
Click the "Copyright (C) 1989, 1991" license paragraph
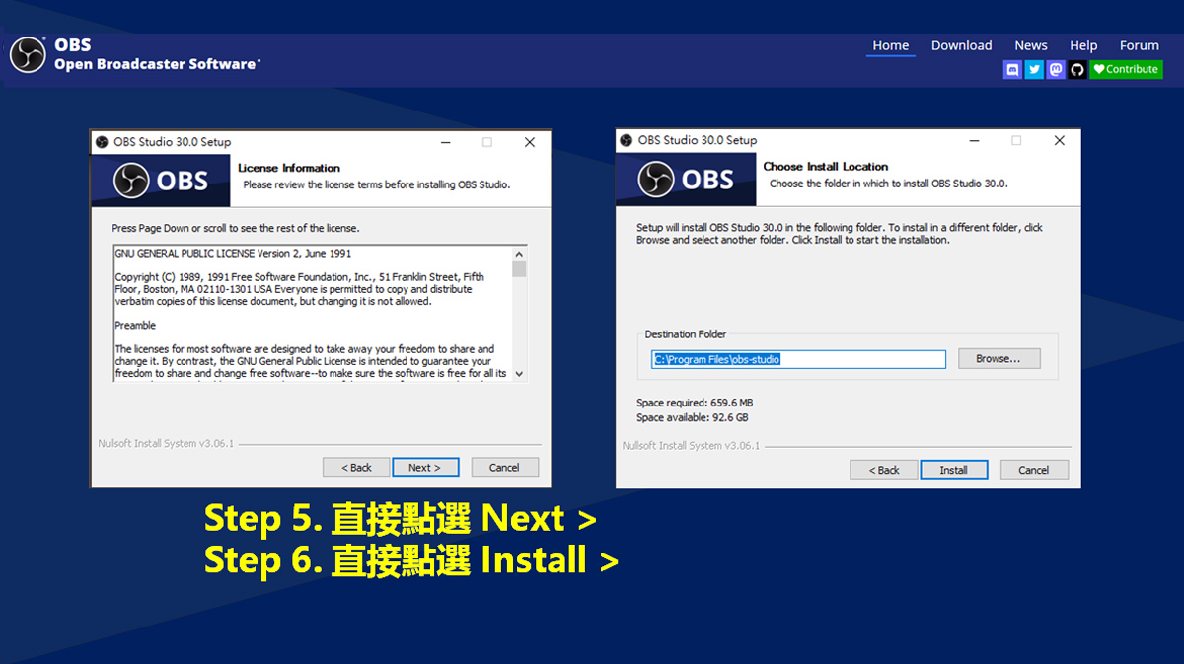(x=300, y=290)
